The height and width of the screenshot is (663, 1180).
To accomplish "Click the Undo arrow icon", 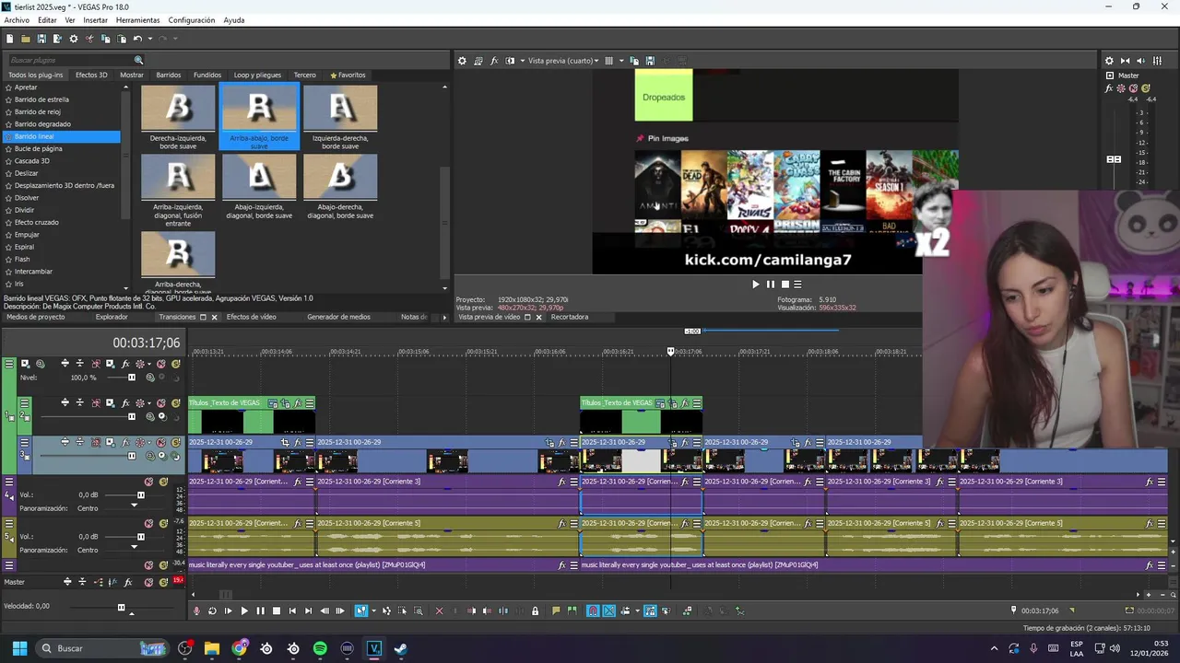I will click(x=137, y=39).
